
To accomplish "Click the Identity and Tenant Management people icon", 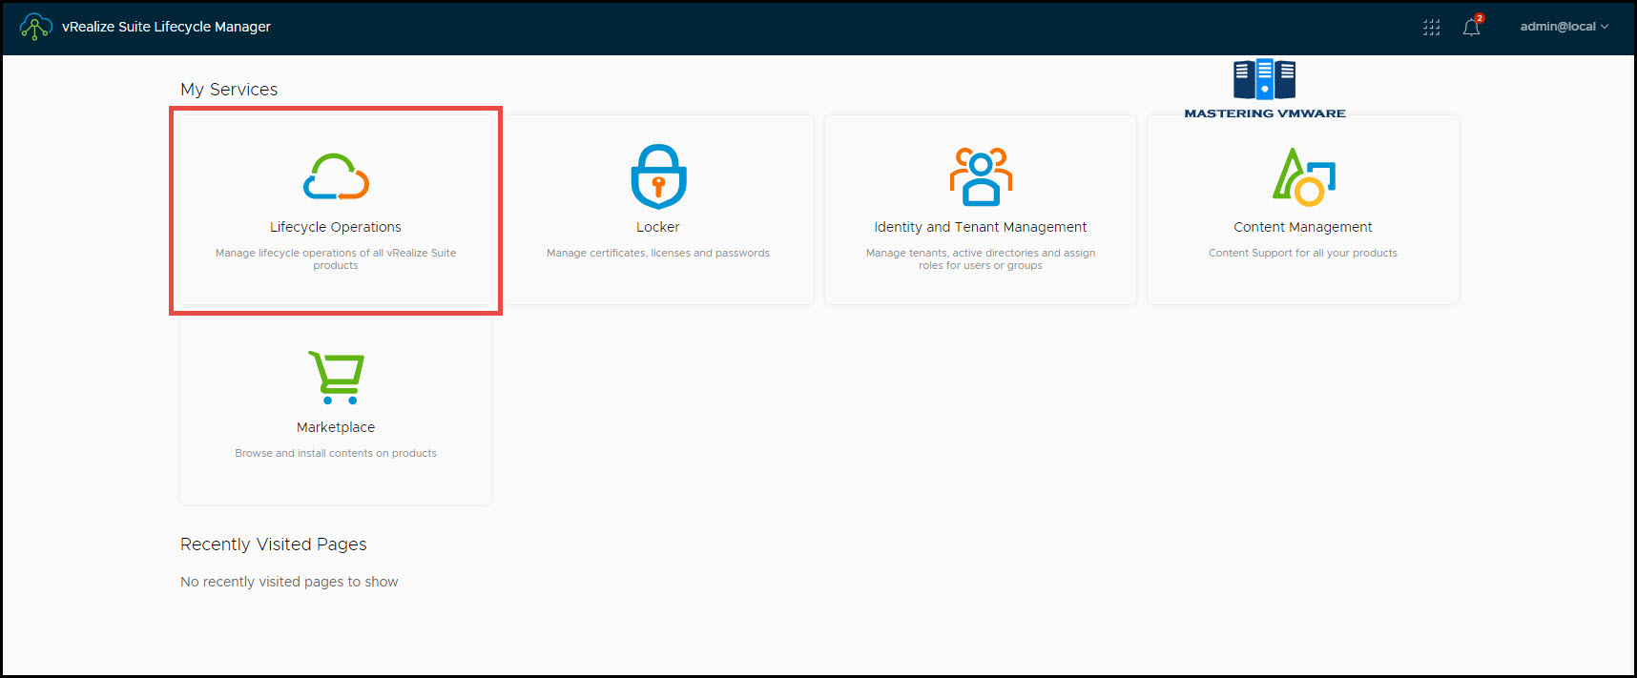I will click(x=981, y=176).
